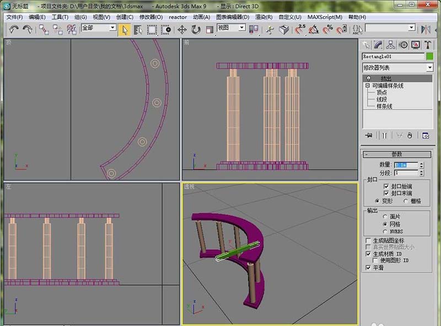Image resolution: width=441 pixels, height=326 pixels.
Task: Toggle 生成材质 ID checkbox
Action: 368,254
